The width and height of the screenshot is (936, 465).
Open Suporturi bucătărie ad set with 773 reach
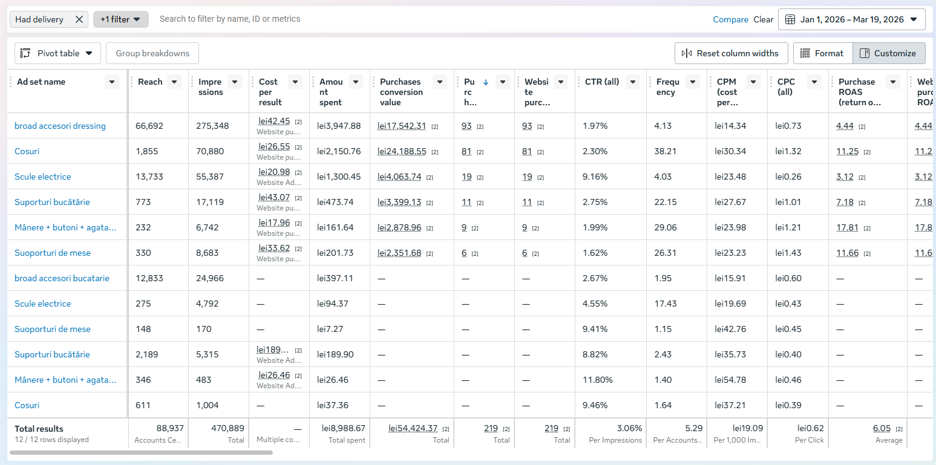click(x=52, y=202)
